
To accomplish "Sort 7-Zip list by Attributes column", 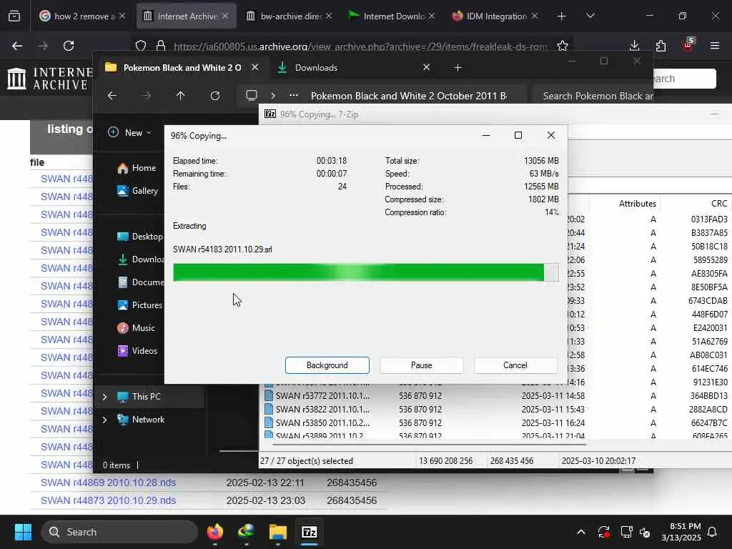I will click(637, 204).
